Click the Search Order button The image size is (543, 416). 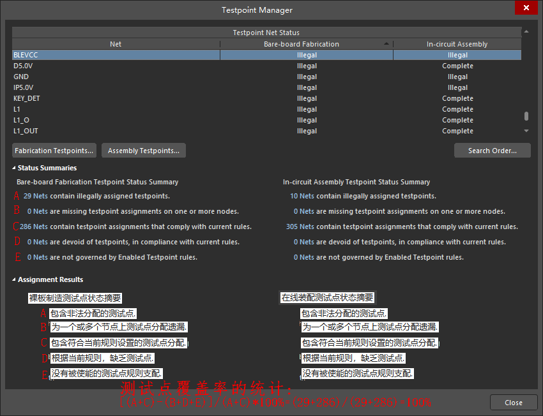pyautogui.click(x=492, y=151)
